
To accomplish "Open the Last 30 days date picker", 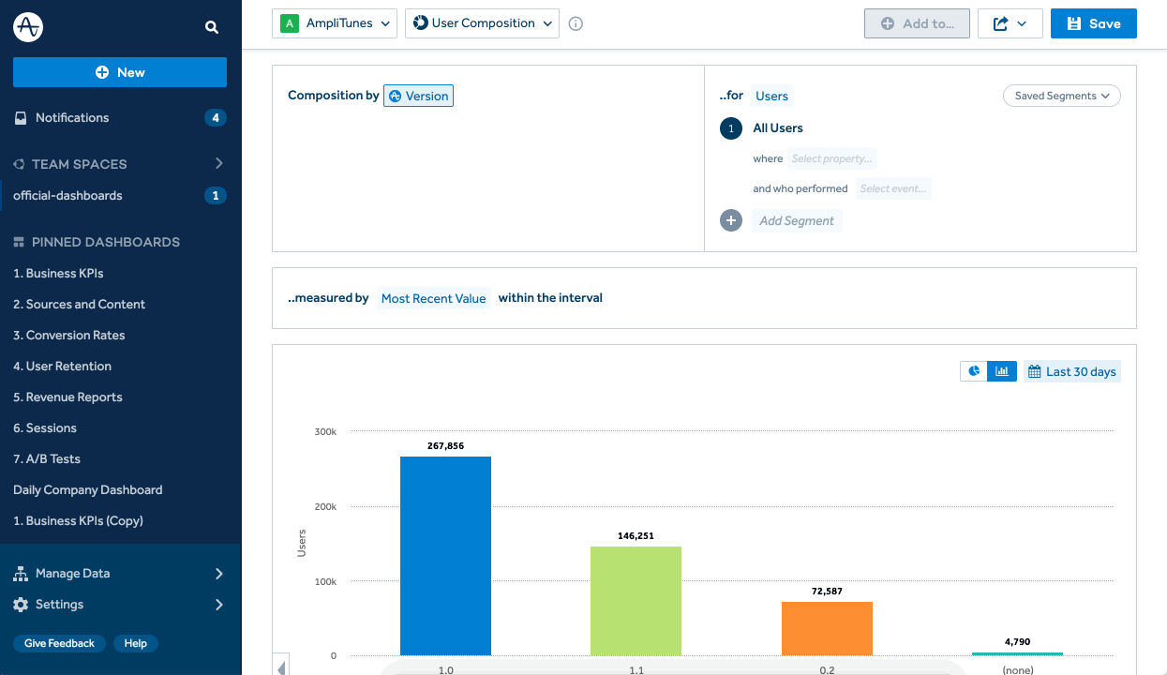I will tap(1071, 371).
